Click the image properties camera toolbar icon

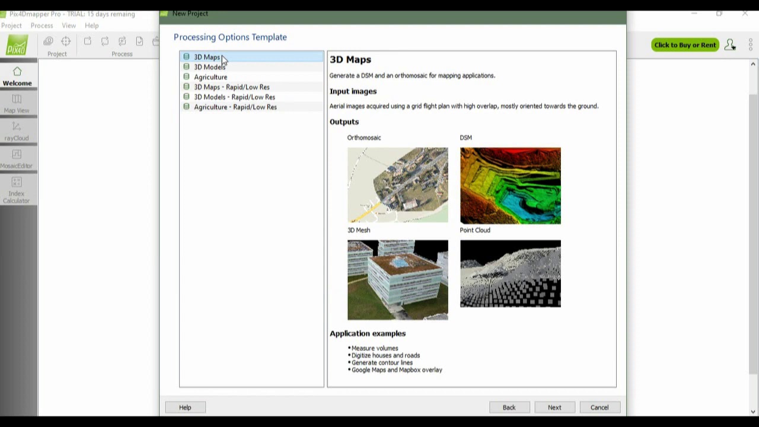coord(48,41)
